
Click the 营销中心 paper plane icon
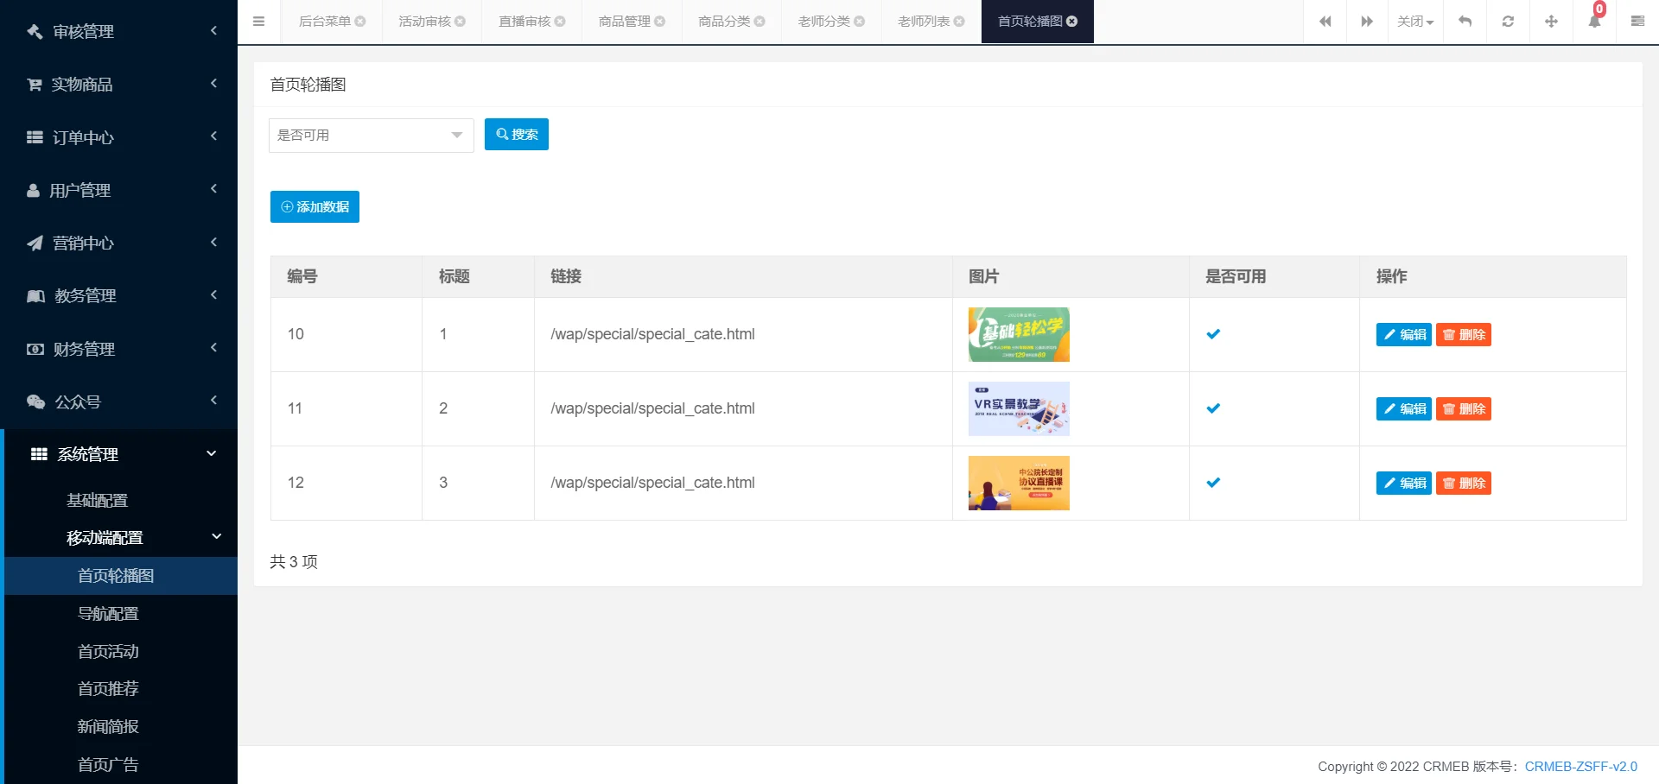point(34,243)
